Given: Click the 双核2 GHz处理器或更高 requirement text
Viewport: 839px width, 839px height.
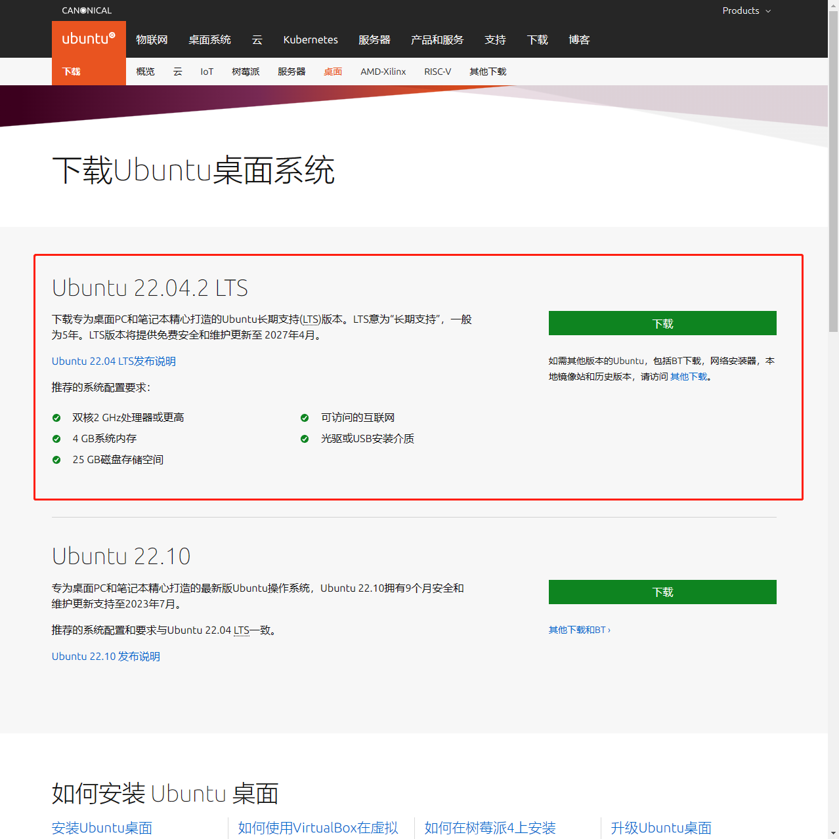Looking at the screenshot, I should [128, 418].
